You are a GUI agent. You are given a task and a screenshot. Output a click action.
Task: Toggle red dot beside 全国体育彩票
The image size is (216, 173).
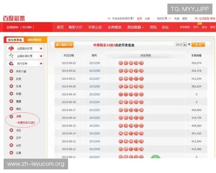pyautogui.click(x=41, y=56)
